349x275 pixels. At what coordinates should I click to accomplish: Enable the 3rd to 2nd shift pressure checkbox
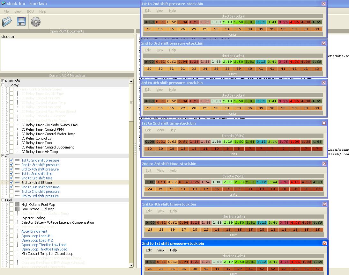tap(11, 192)
